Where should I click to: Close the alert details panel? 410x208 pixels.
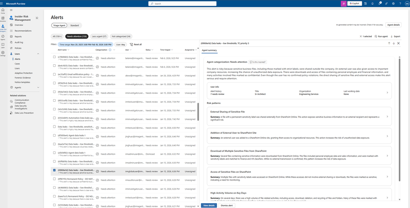[x=399, y=43]
